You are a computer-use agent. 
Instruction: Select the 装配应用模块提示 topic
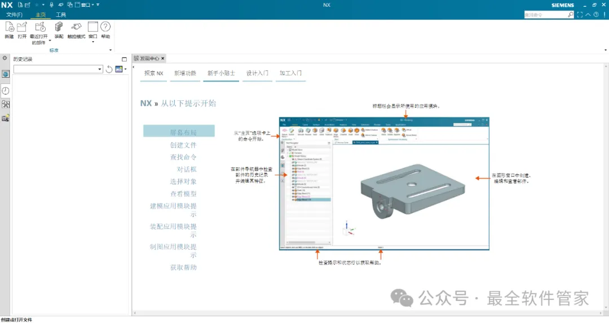(x=173, y=231)
